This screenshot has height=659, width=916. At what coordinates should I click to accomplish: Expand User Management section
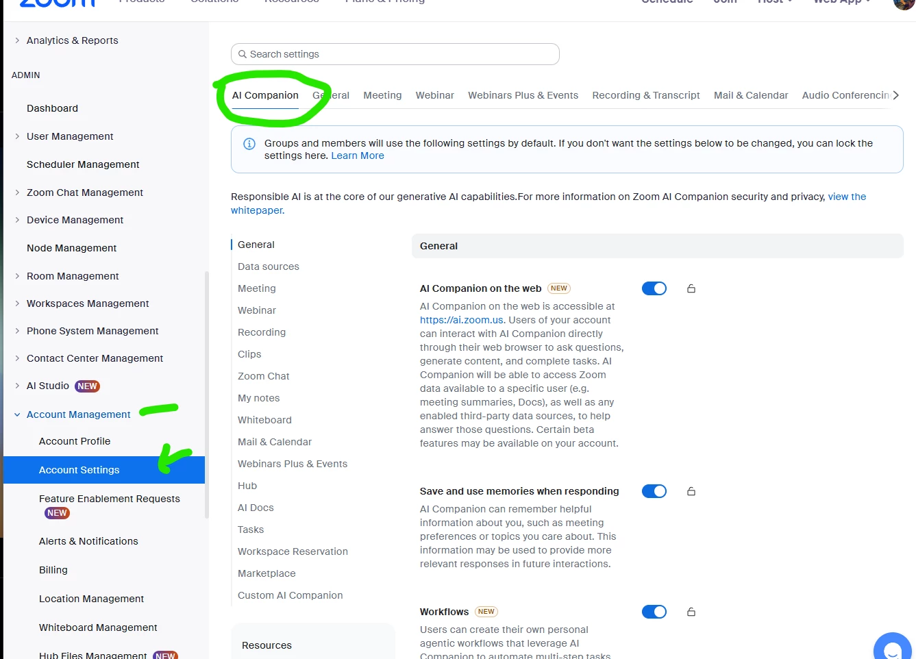(17, 136)
